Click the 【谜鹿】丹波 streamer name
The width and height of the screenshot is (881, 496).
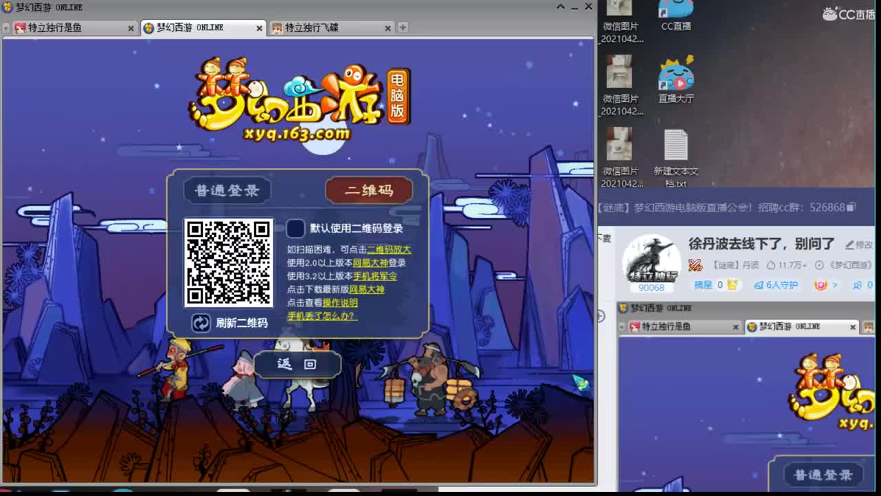[735, 265]
